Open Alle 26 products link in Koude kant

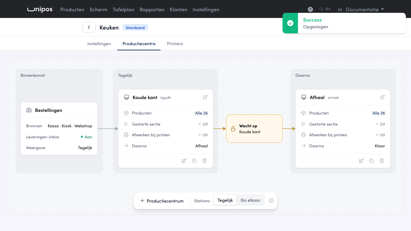pos(201,113)
